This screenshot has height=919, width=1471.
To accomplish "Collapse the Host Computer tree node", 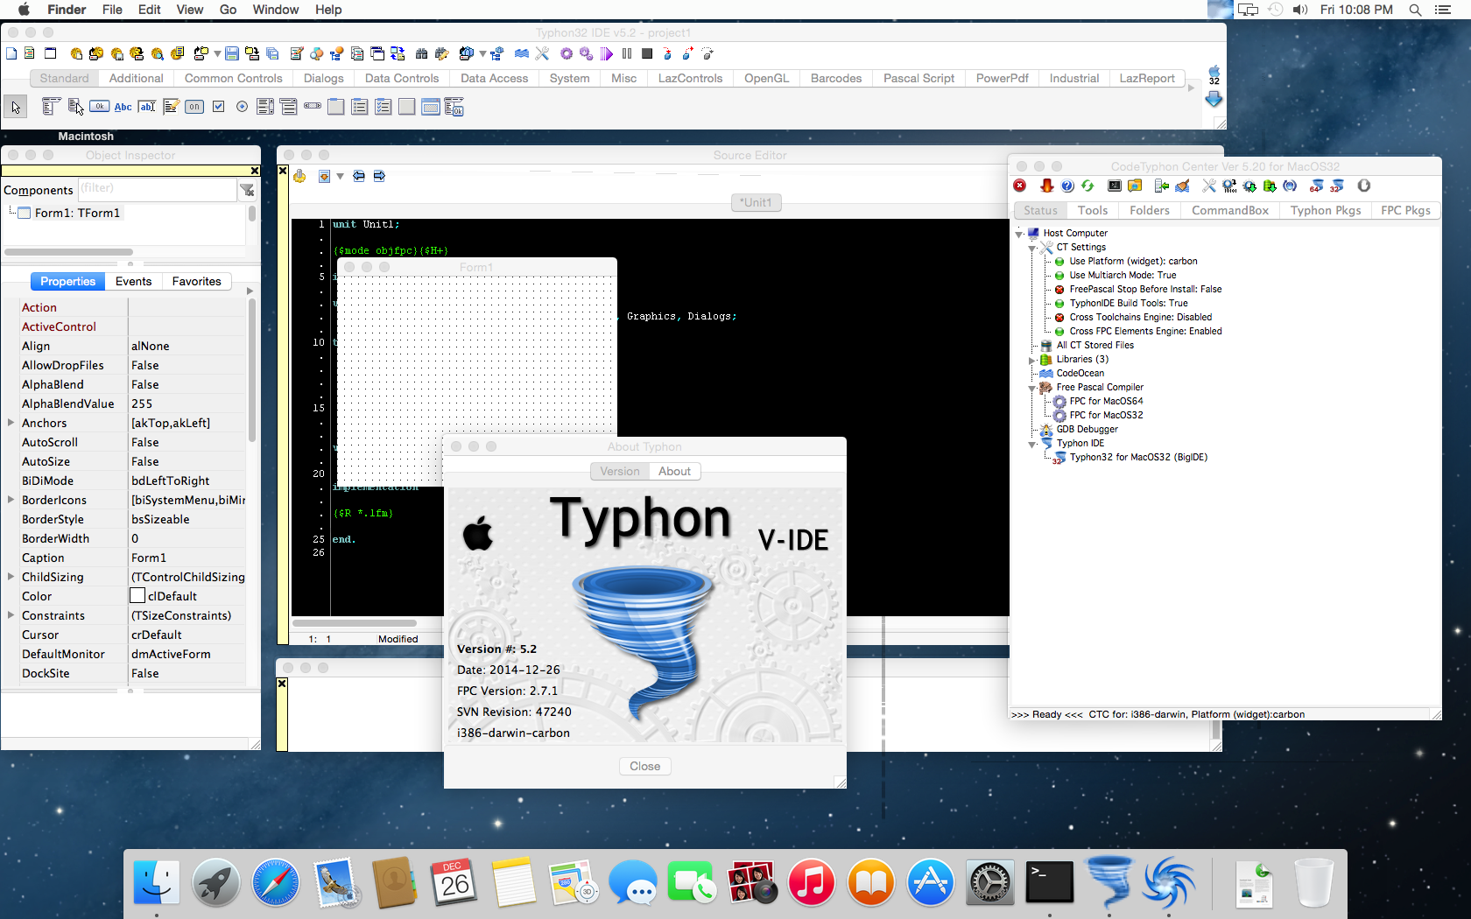I will click(x=1019, y=234).
